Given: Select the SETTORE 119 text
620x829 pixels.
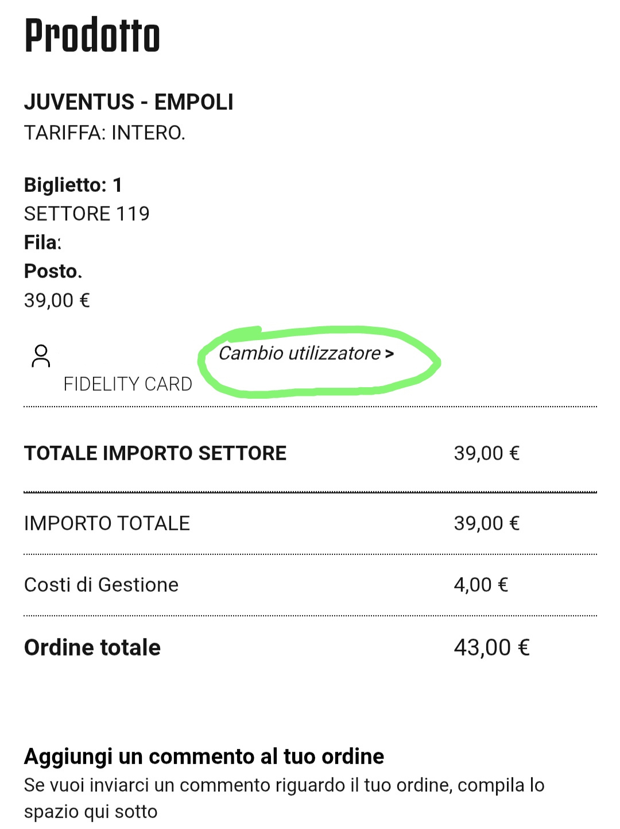Looking at the screenshot, I should tap(87, 214).
